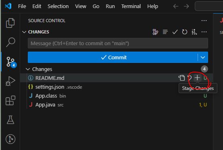223x150 pixels.
Task: Open Run and Debug view
Action: pyautogui.click(x=10, y=81)
